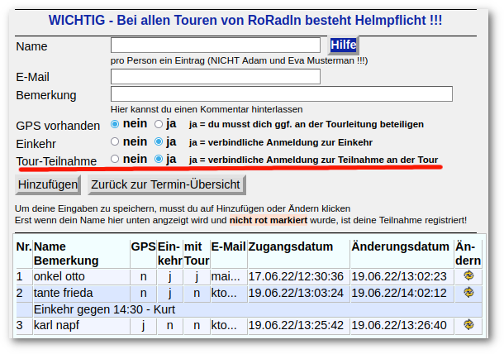Click Änderungsdatum '19.06.22/13:26:40'

(399, 325)
